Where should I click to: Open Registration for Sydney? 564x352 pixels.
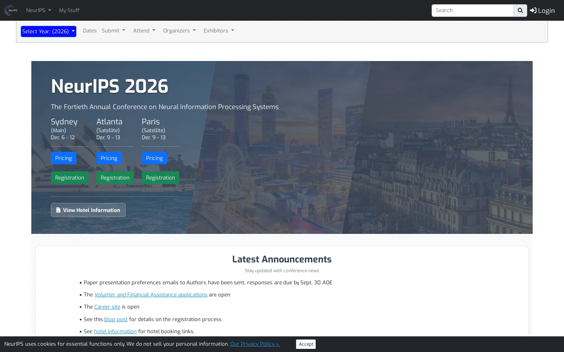pos(70,178)
